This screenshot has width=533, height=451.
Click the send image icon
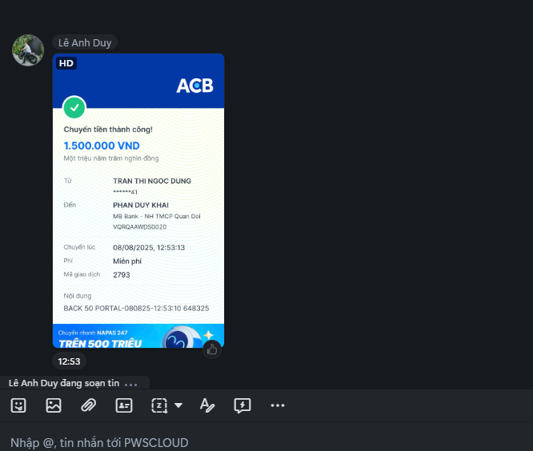(x=54, y=405)
